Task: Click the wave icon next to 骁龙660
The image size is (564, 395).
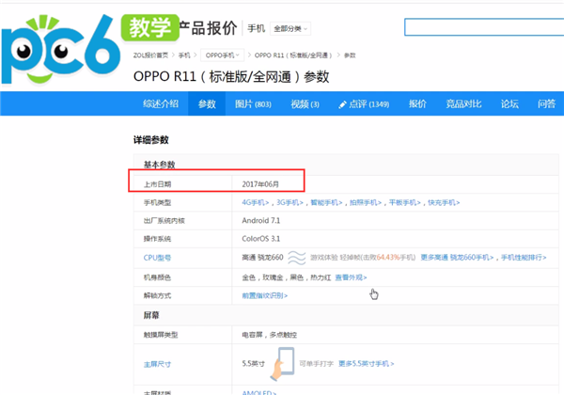Action: (x=297, y=258)
